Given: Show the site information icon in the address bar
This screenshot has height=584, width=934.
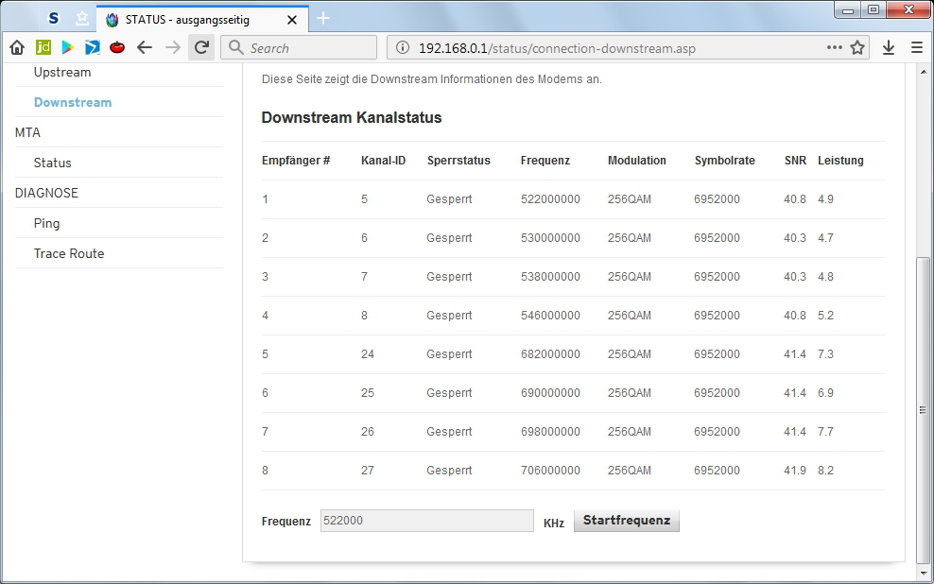Looking at the screenshot, I should pos(403,48).
